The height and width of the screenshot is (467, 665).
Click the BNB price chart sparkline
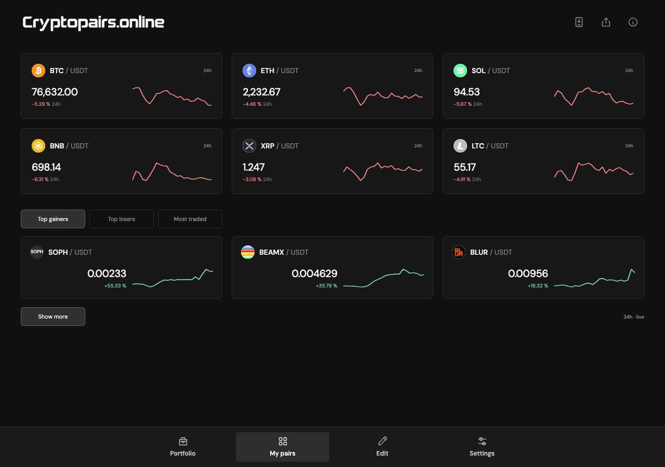[x=172, y=171]
